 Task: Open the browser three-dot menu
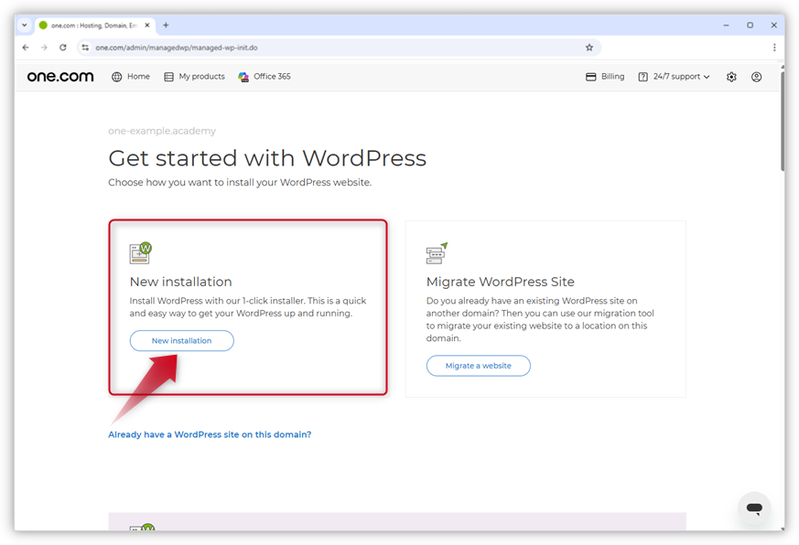point(774,48)
